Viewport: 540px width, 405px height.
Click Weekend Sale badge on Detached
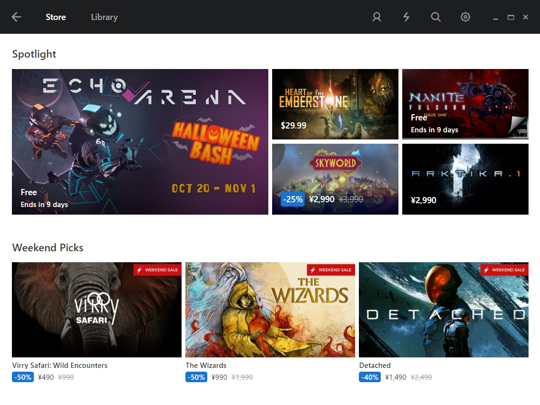pos(505,270)
